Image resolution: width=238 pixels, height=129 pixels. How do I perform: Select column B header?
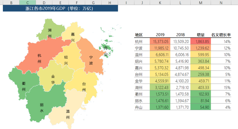pyautogui.click(x=11, y=2)
